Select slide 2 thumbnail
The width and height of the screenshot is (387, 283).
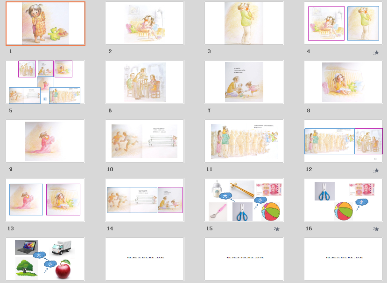[x=145, y=23]
